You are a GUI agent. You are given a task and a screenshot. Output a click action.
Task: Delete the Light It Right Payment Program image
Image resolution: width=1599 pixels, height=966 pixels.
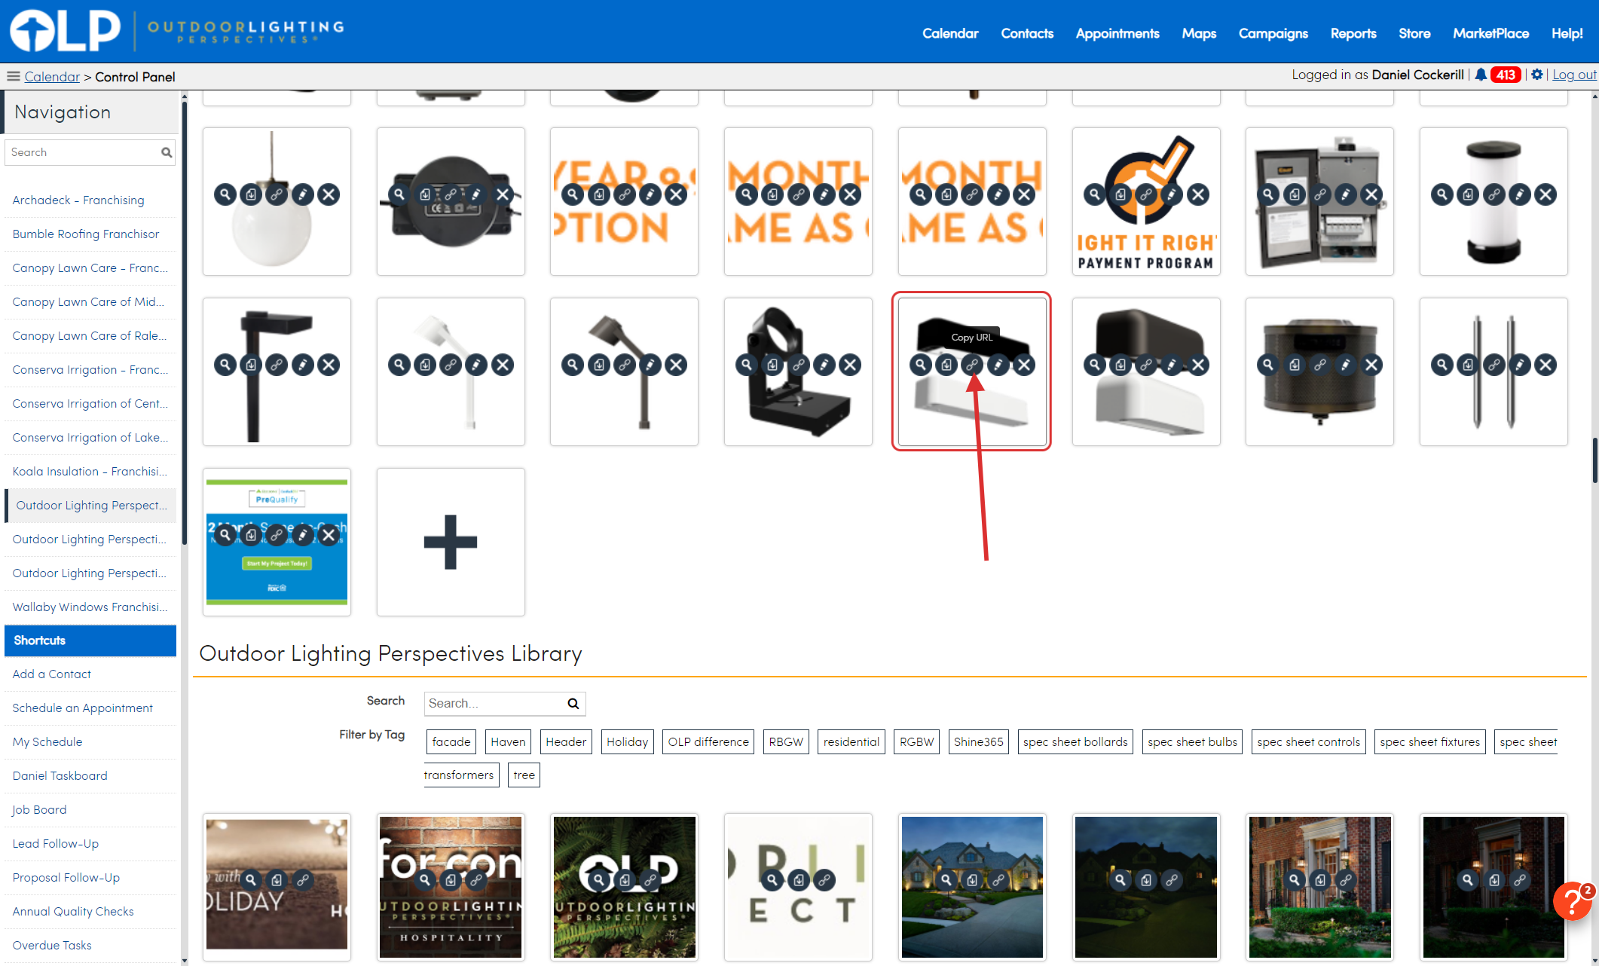[x=1198, y=194]
